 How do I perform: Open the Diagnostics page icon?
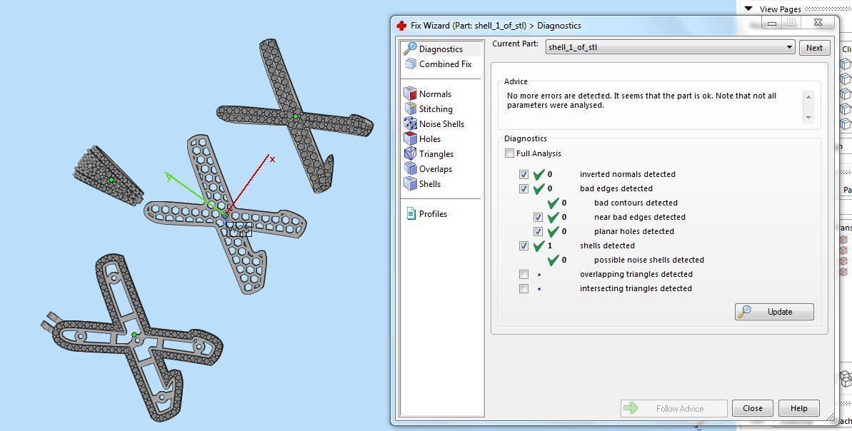point(410,49)
